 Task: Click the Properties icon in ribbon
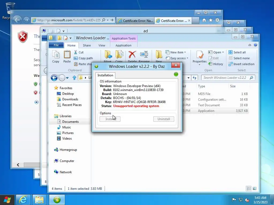[x=200, y=54]
